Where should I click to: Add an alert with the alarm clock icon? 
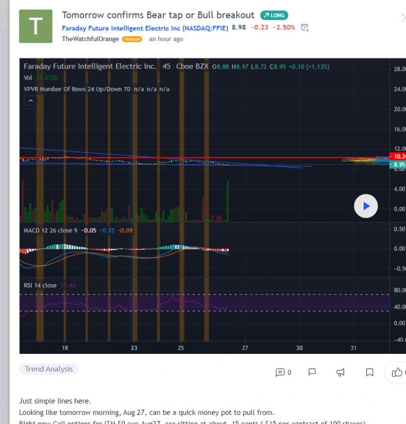304,27
